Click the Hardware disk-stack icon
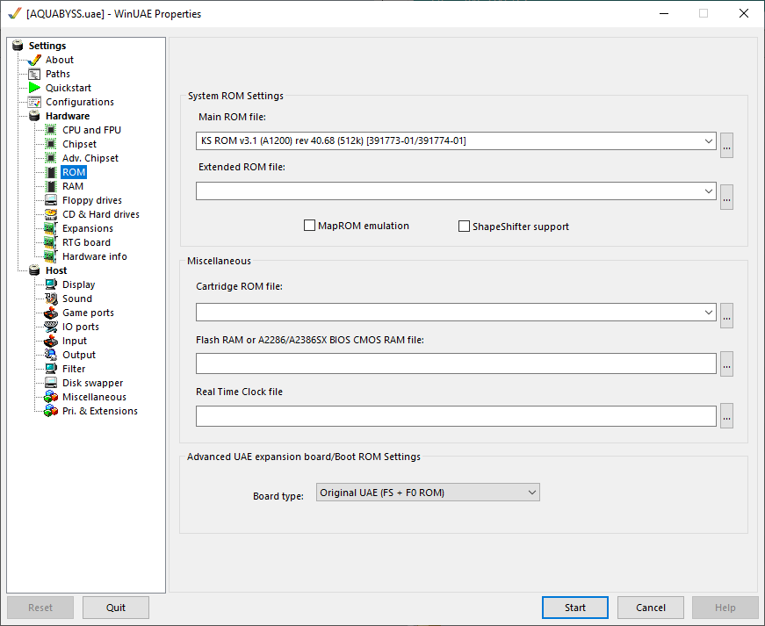765x626 pixels. tap(34, 116)
